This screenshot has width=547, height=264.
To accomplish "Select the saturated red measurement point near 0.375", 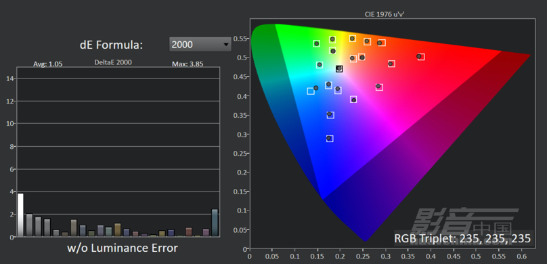I will [x=418, y=56].
